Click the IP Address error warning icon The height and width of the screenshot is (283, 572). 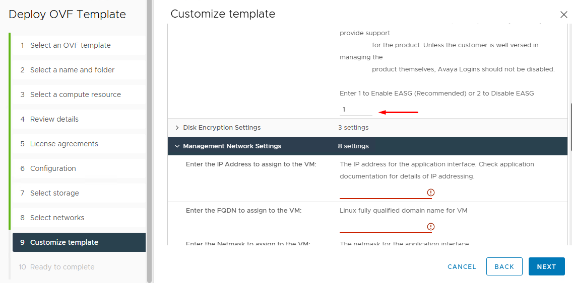[430, 193]
